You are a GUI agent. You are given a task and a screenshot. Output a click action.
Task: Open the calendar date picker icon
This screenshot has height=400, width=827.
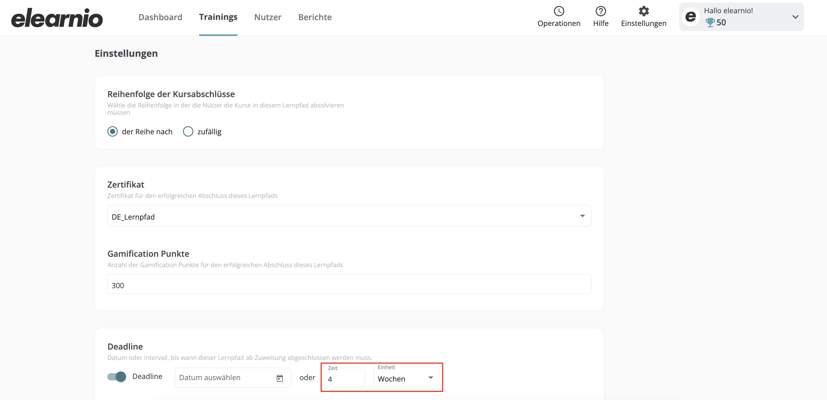click(x=280, y=378)
